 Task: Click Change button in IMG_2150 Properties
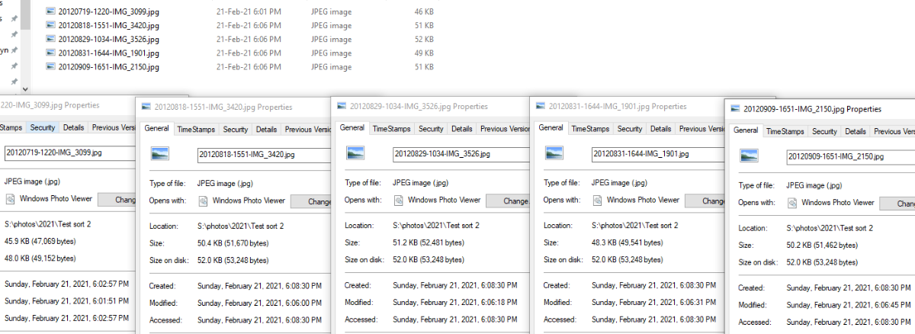pyautogui.click(x=897, y=204)
